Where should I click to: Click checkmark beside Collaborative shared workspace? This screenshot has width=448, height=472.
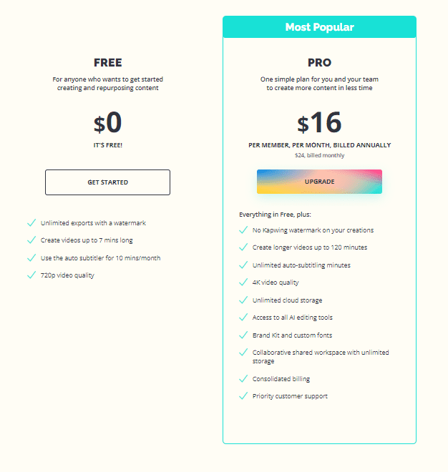(x=243, y=353)
